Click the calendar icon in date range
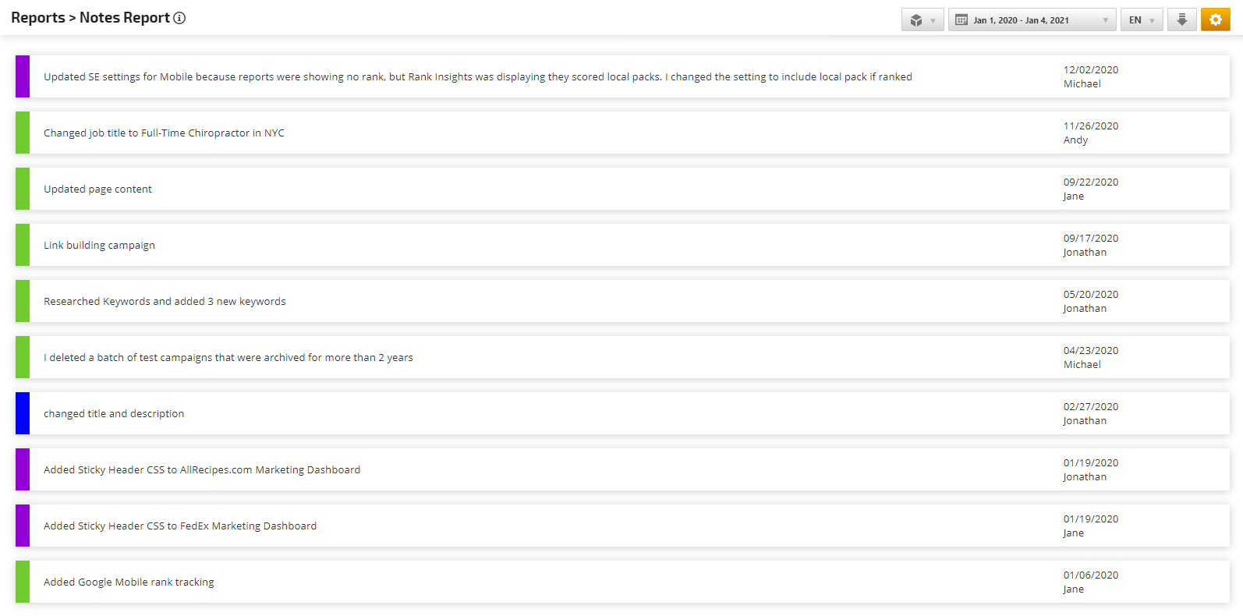1243x616 pixels. pos(961,20)
